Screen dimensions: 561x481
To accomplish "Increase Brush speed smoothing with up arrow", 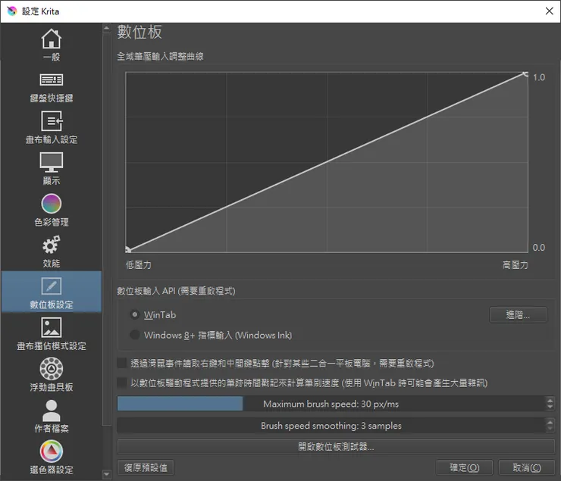I will pyautogui.click(x=550, y=422).
